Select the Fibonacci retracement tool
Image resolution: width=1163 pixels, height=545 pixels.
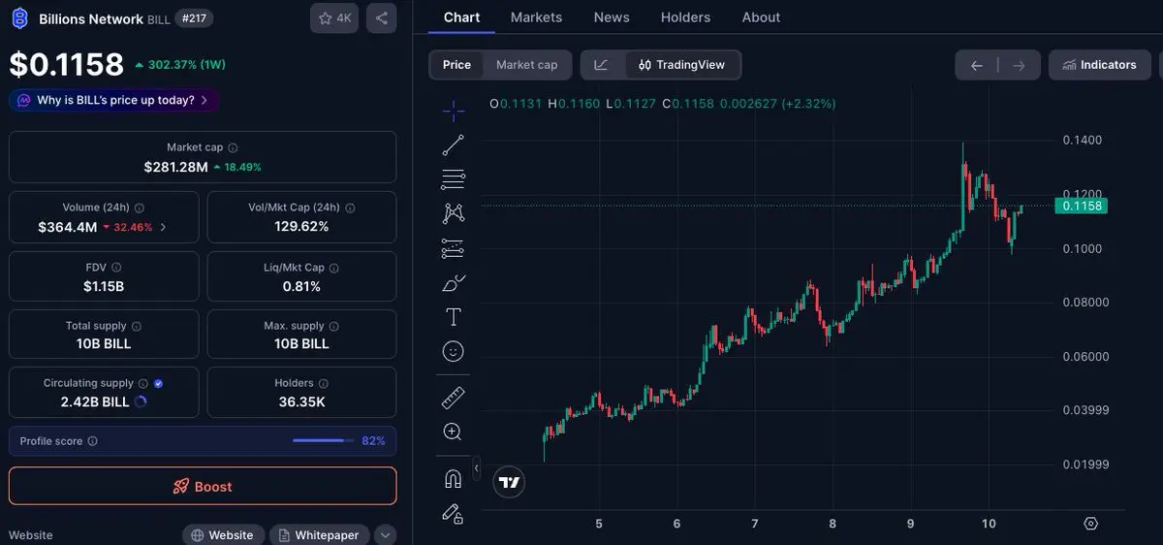pyautogui.click(x=454, y=179)
